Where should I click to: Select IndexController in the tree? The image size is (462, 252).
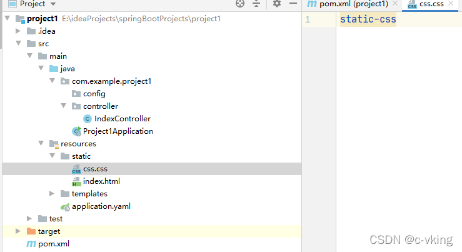[x=123, y=118]
